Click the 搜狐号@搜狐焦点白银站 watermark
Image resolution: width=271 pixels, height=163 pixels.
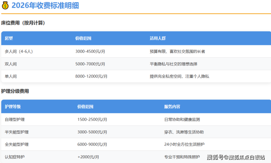pos(236,157)
